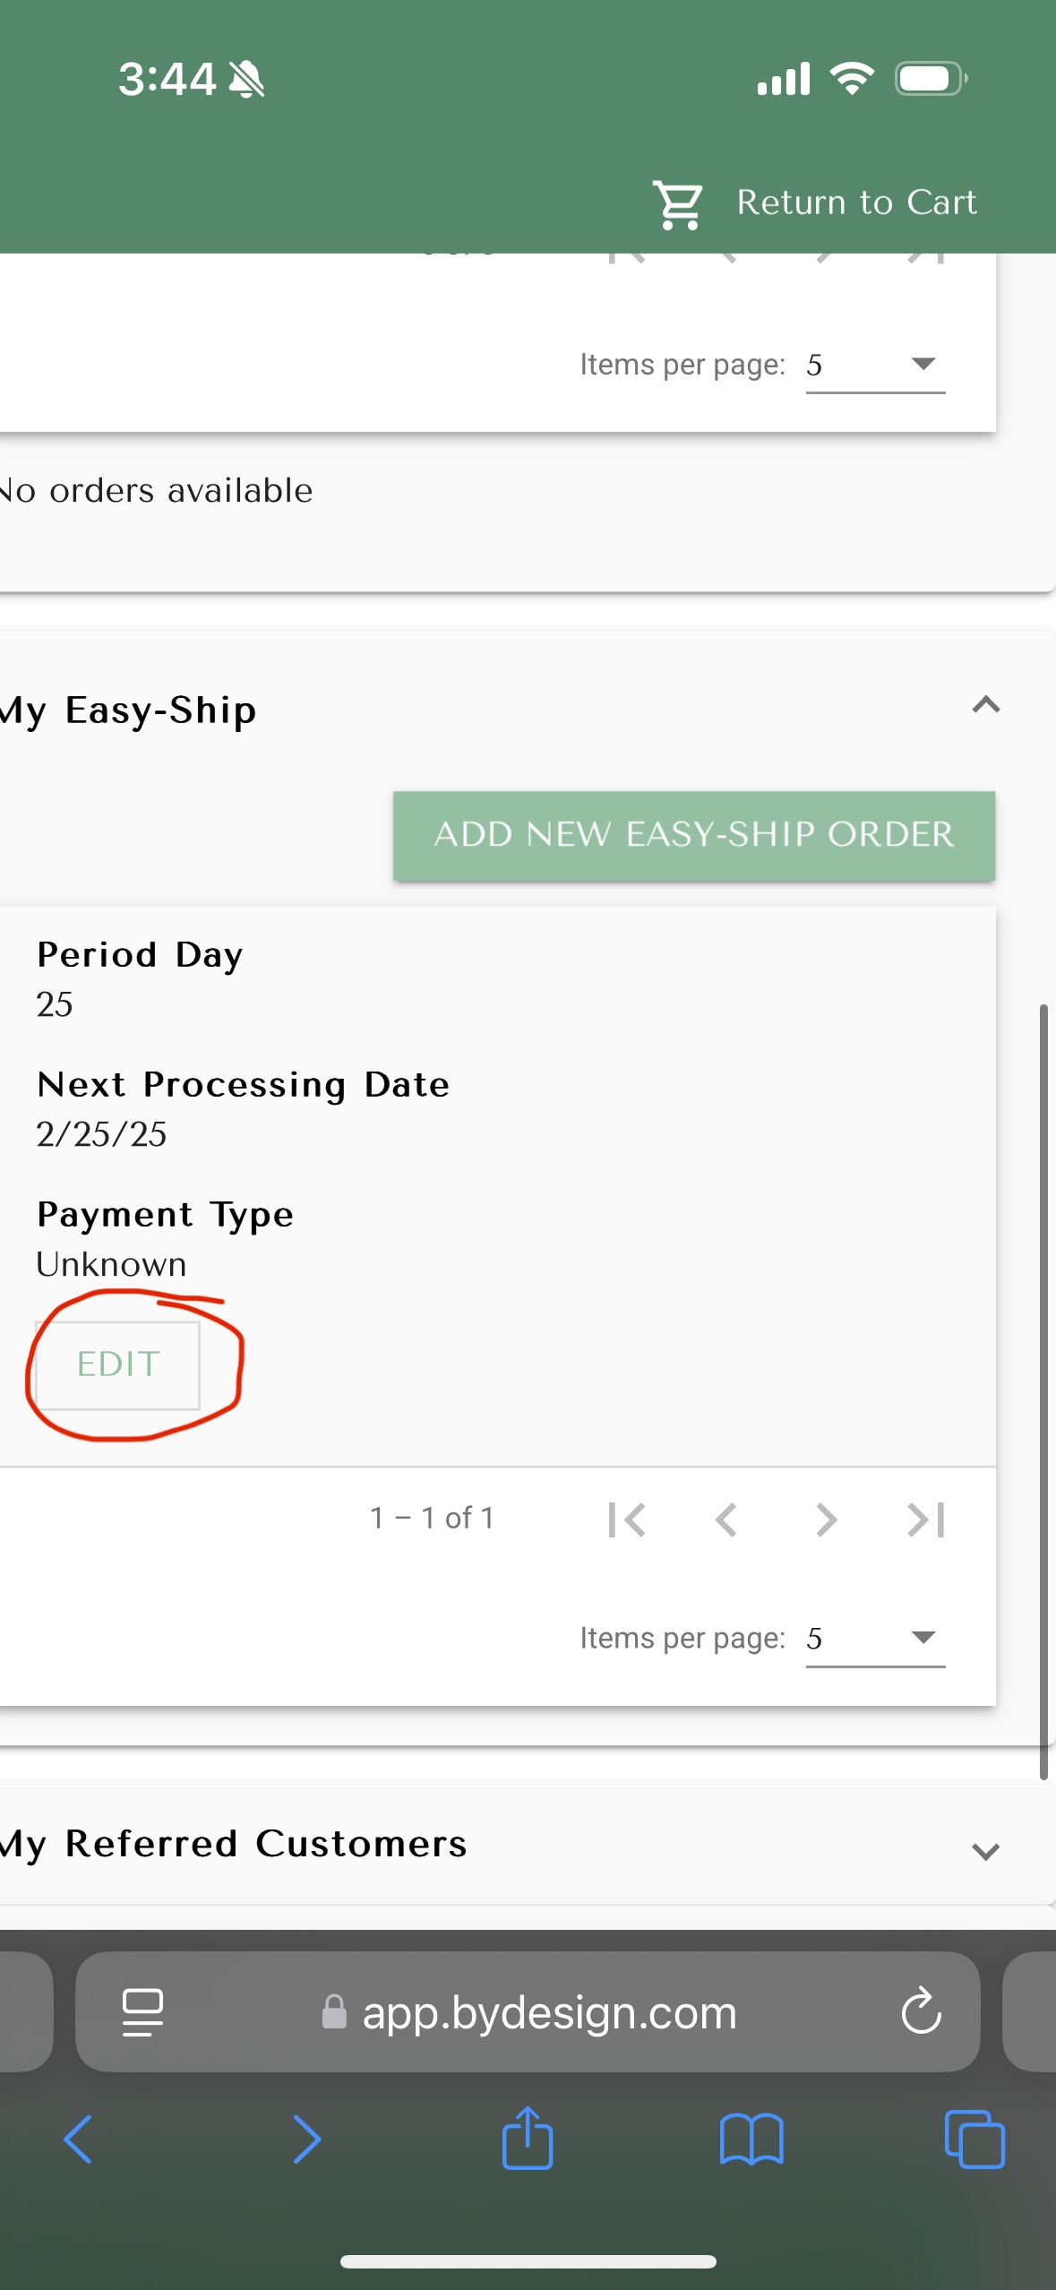Expand the My Referred Customers section

(x=985, y=1851)
